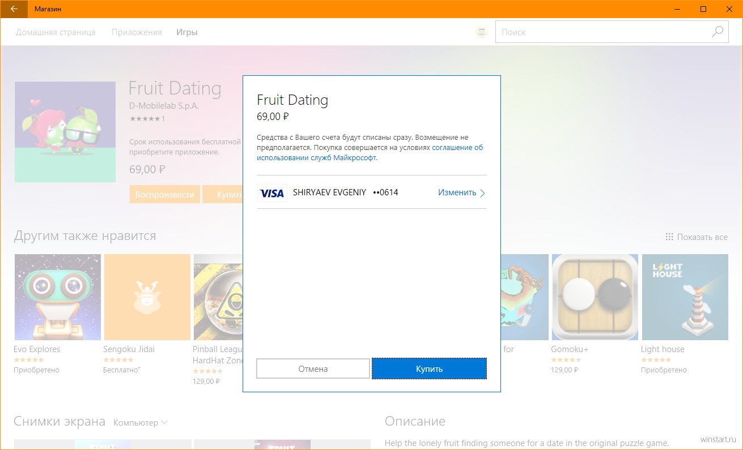Switch to Домашняя страница tab

click(56, 32)
